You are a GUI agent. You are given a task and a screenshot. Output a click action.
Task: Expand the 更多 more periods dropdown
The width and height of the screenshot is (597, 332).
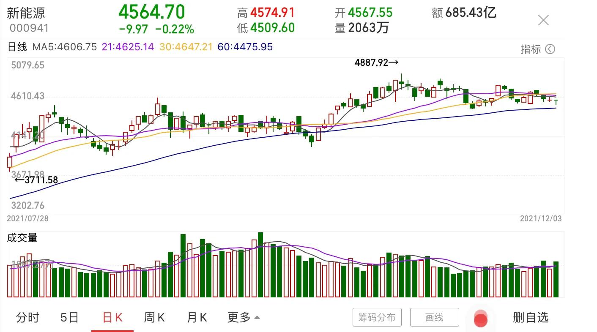tap(244, 318)
